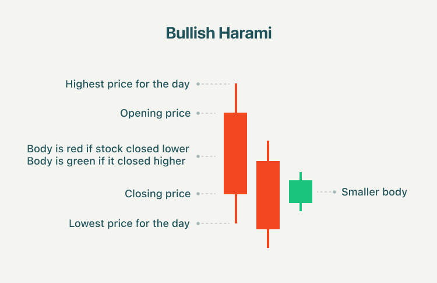The height and width of the screenshot is (283, 437).
Task: Click "Body is green if it closed higher" text
Action: coord(106,161)
